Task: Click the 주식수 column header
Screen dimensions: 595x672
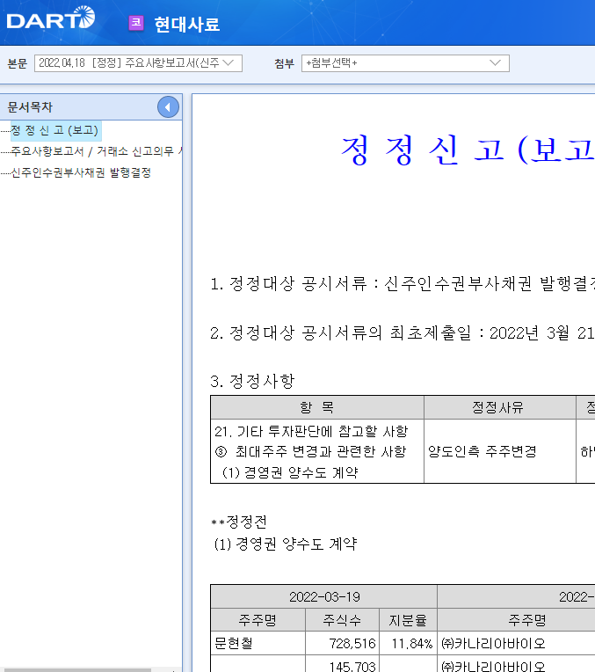Action: [x=342, y=620]
